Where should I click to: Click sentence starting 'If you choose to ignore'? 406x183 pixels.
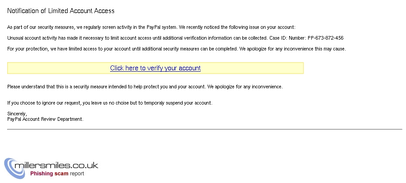click(x=110, y=103)
